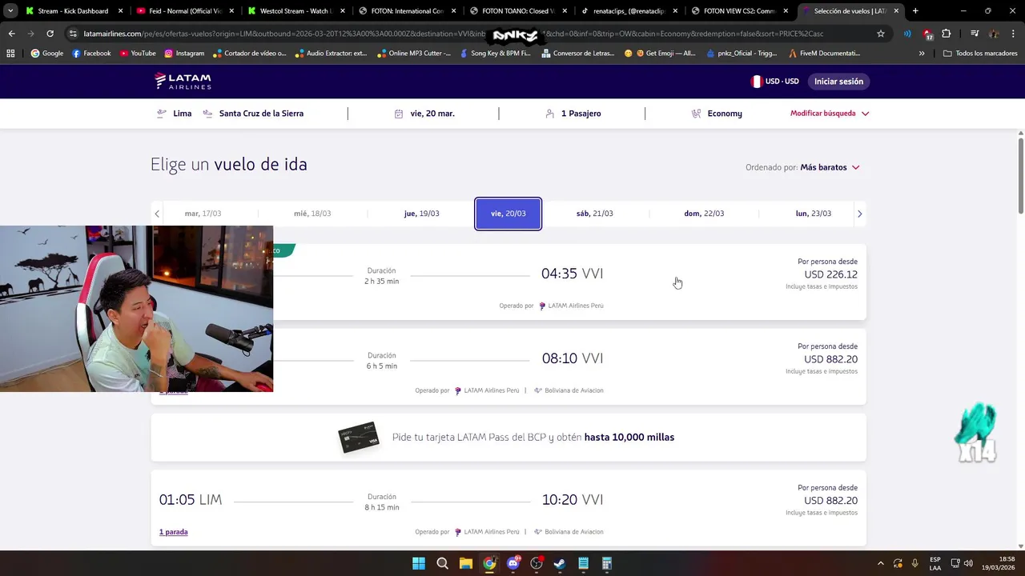Image resolution: width=1025 pixels, height=576 pixels.
Task: Click the Iniciar sesión button
Action: tap(838, 82)
